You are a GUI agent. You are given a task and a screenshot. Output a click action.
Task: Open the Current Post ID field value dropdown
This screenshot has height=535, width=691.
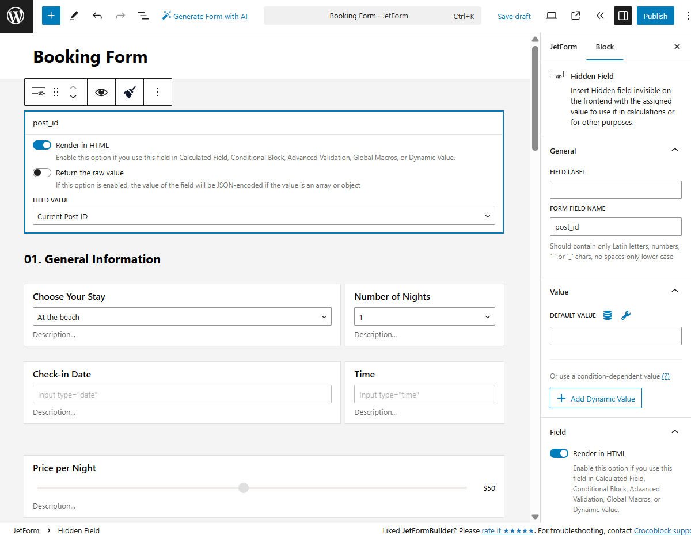coord(263,216)
